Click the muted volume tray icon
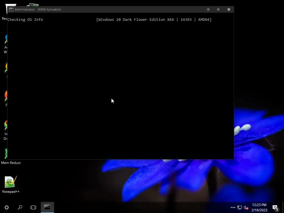The image size is (284, 213). [246, 207]
